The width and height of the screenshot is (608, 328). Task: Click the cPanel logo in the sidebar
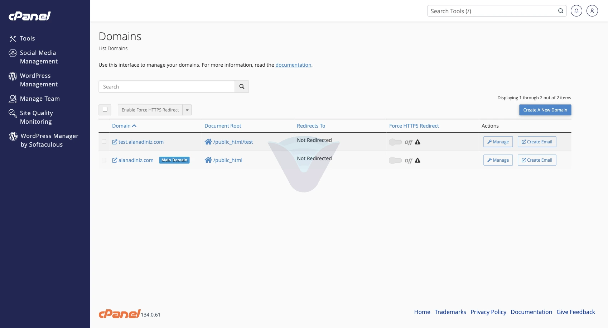point(30,16)
